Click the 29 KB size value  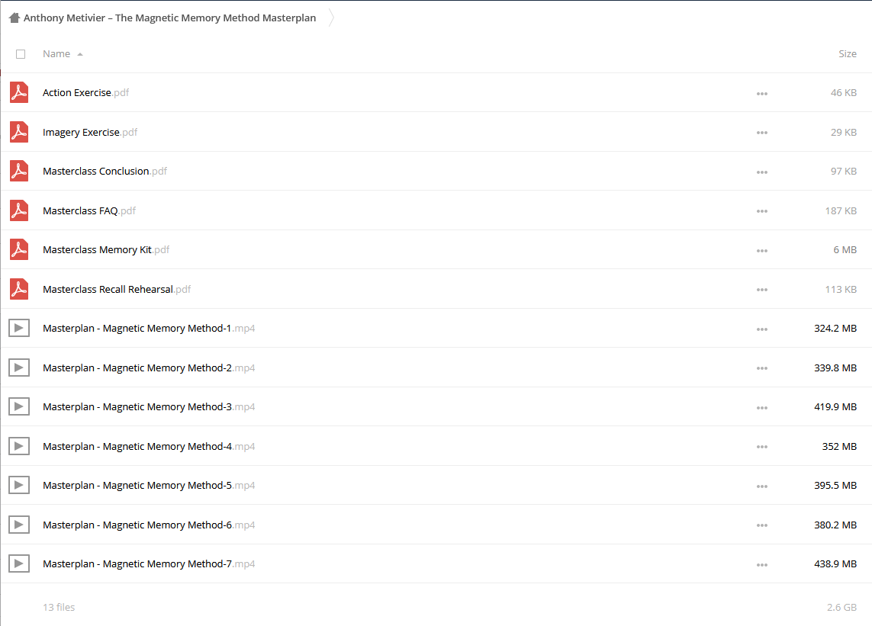pos(844,132)
